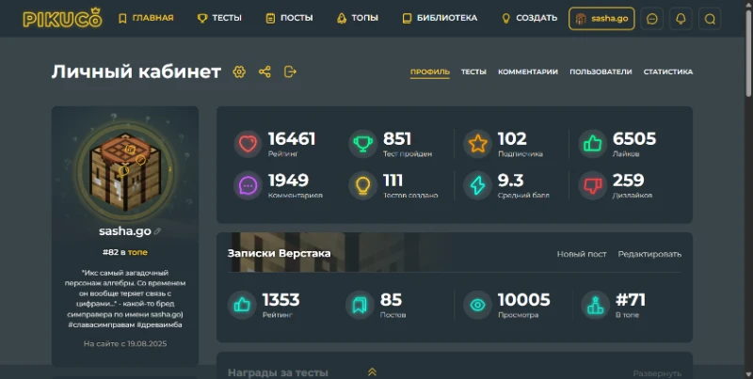Viewport: 753px width, 379px height.
Task: Click the crafting table avatar
Action: [125, 170]
